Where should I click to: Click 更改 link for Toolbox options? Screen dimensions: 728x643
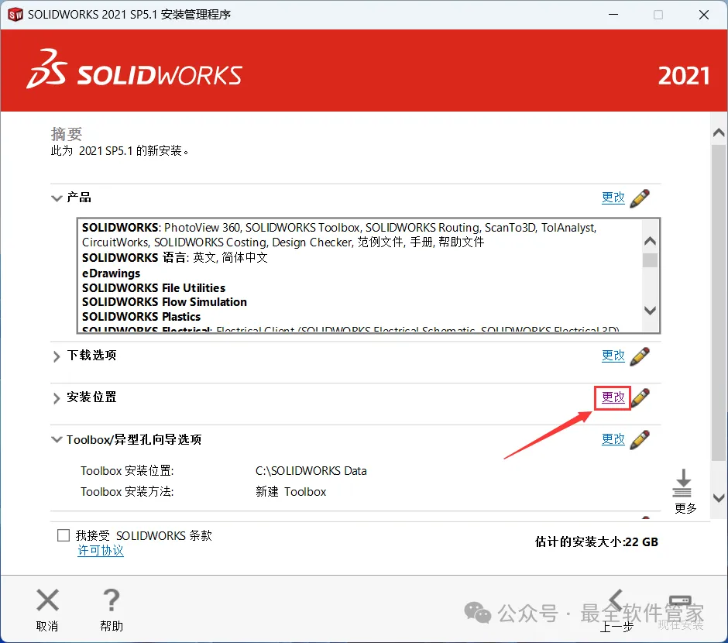tap(613, 438)
